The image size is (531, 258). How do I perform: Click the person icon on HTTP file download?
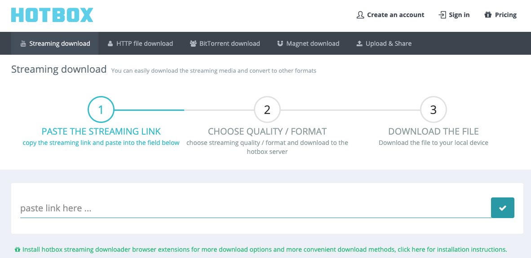110,44
